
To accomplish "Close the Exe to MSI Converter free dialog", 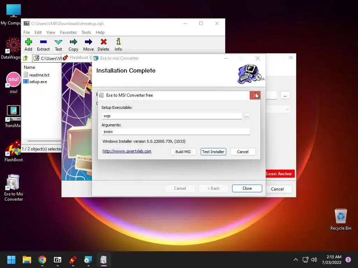I will coord(255,95).
